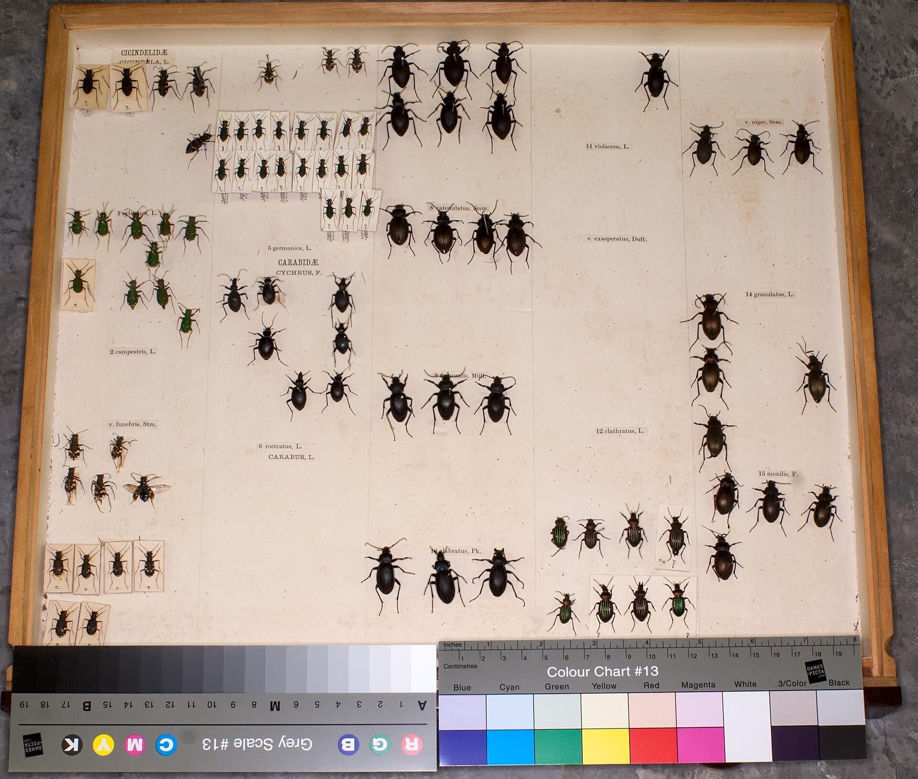The image size is (918, 779).
Task: Click the 'CARABUS, L.' genus label
Action: click(x=291, y=457)
